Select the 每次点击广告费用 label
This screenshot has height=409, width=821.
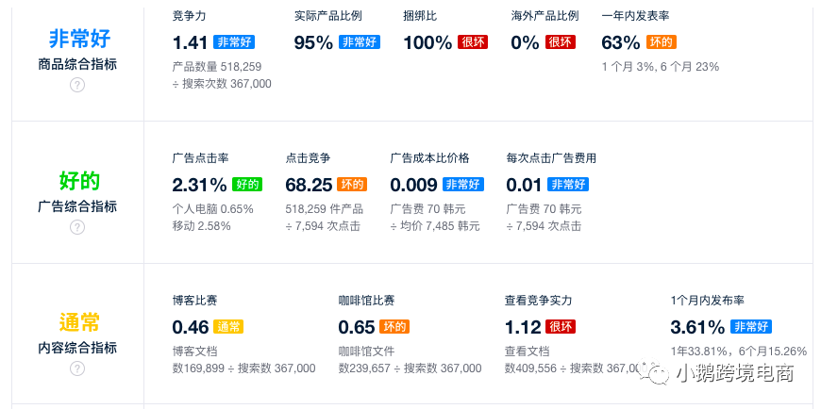(551, 158)
